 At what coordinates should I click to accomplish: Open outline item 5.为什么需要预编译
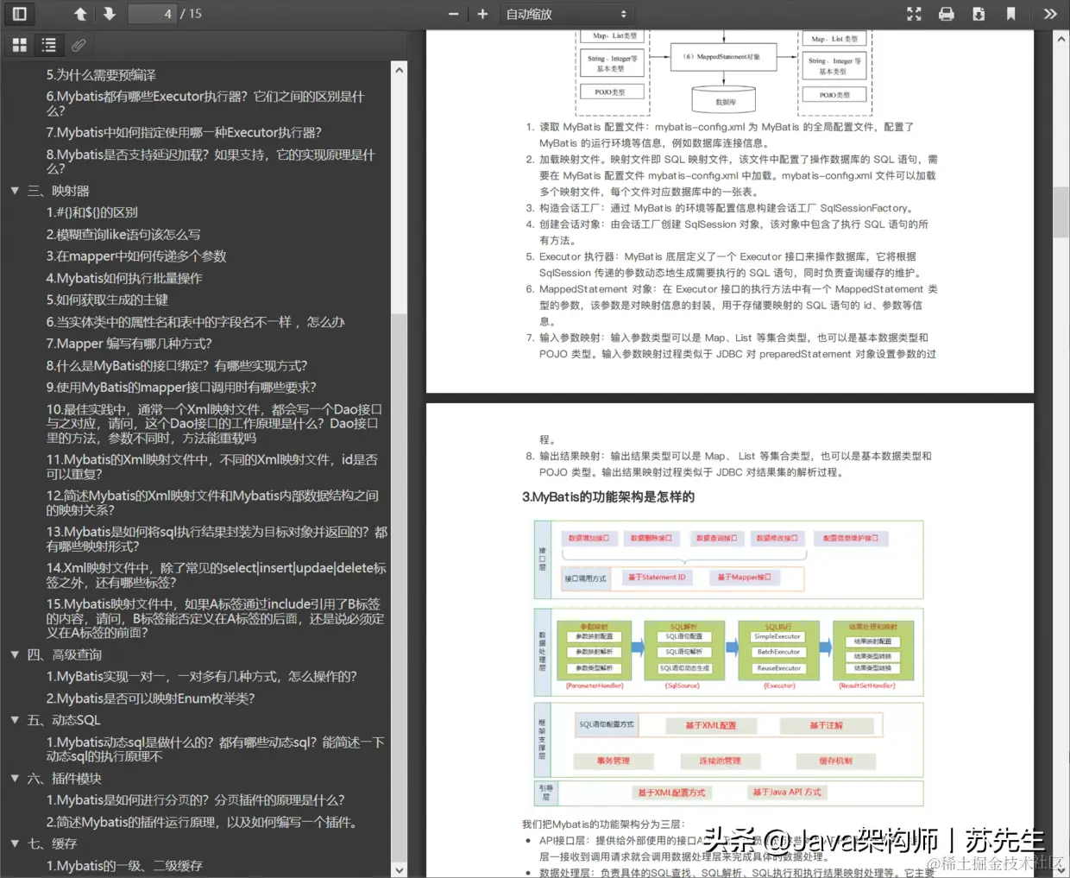(101, 75)
